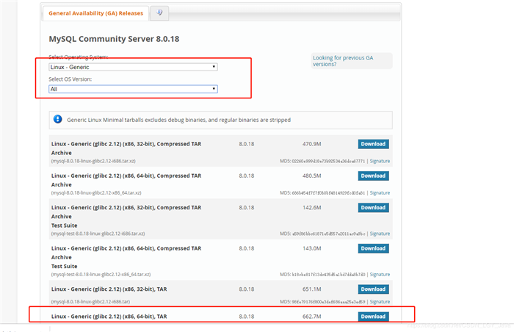Click the 662.7M file size value

pos(312,317)
